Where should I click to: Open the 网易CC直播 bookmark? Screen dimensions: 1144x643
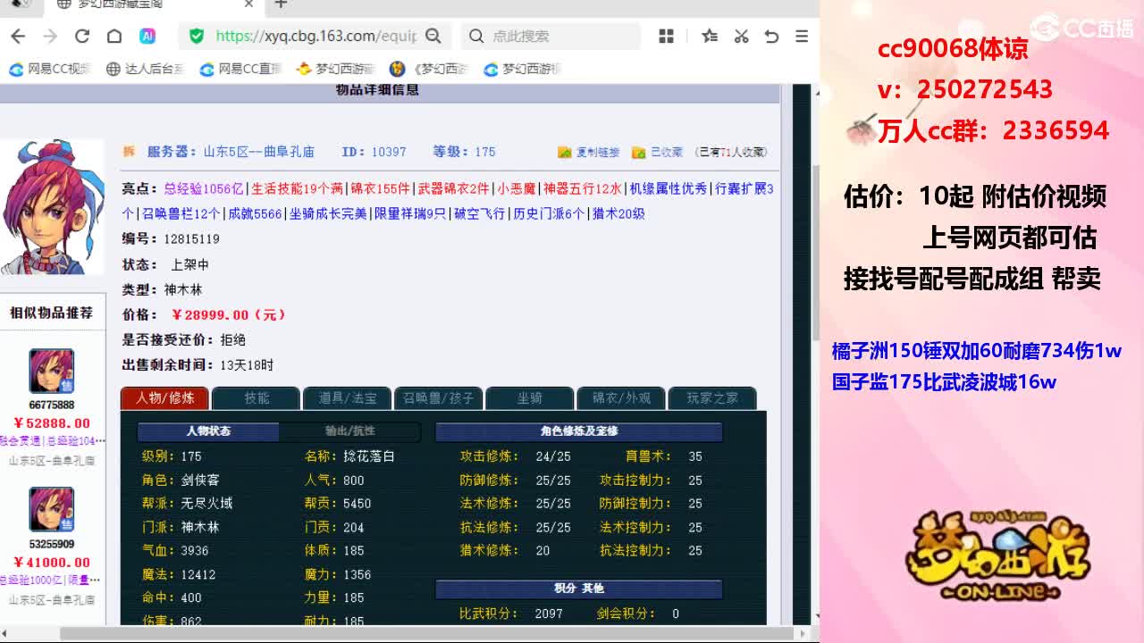240,69
